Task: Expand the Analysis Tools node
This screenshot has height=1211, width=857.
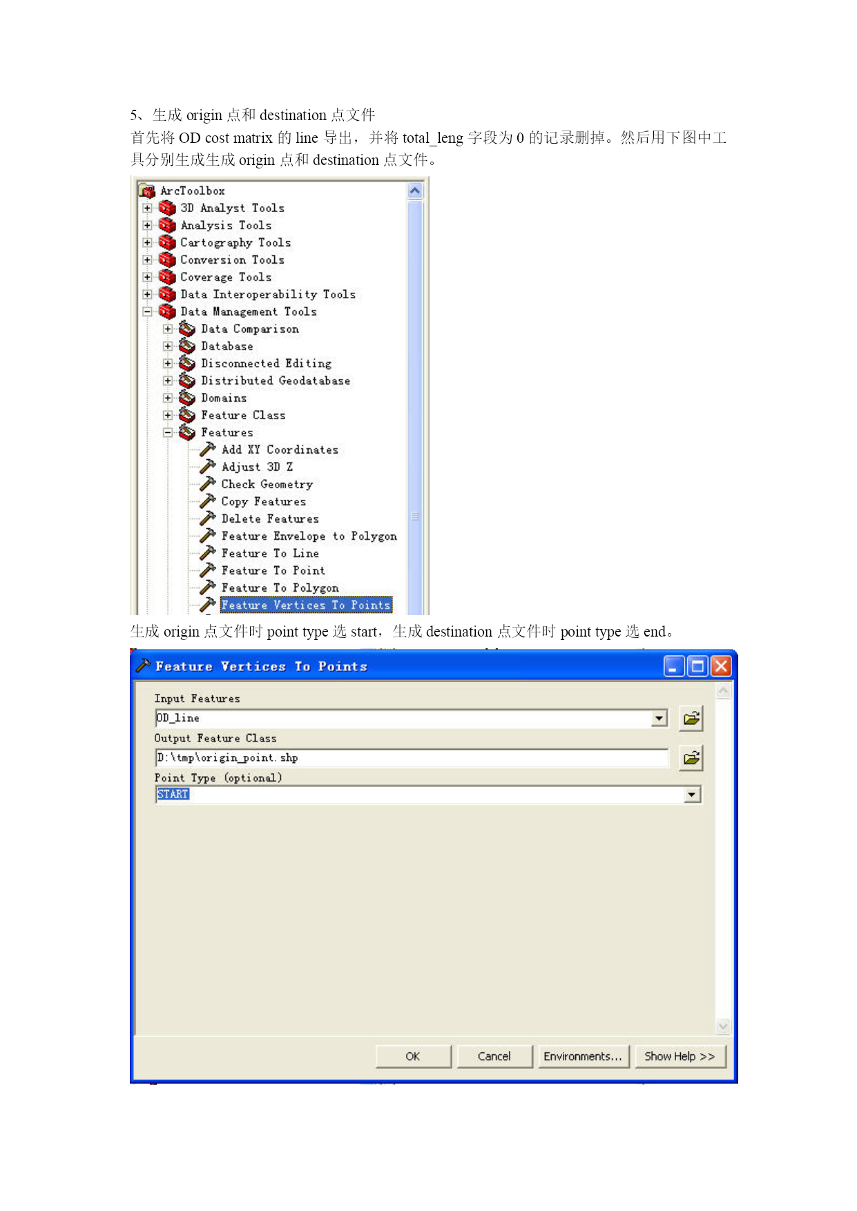Action: click(x=147, y=225)
